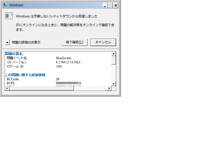Viewport: 199px width, 151px height.
Task: Click the Windows title bar icon
Action: coord(5,5)
